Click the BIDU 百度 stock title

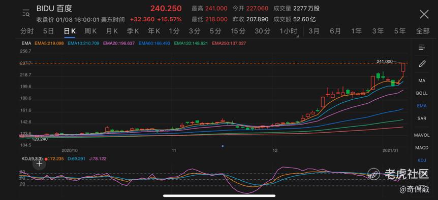click(54, 8)
